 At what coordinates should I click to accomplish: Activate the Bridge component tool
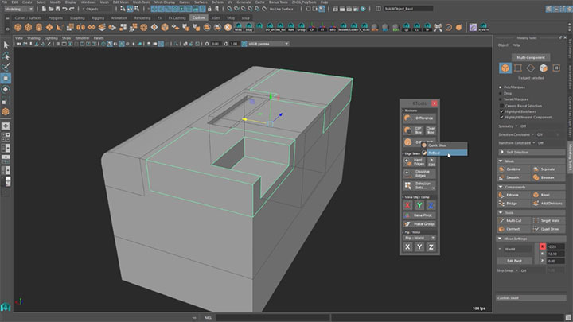tap(513, 204)
